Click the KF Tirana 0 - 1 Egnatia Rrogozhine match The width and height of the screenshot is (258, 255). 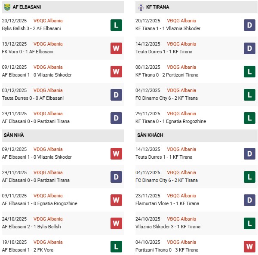(171, 121)
